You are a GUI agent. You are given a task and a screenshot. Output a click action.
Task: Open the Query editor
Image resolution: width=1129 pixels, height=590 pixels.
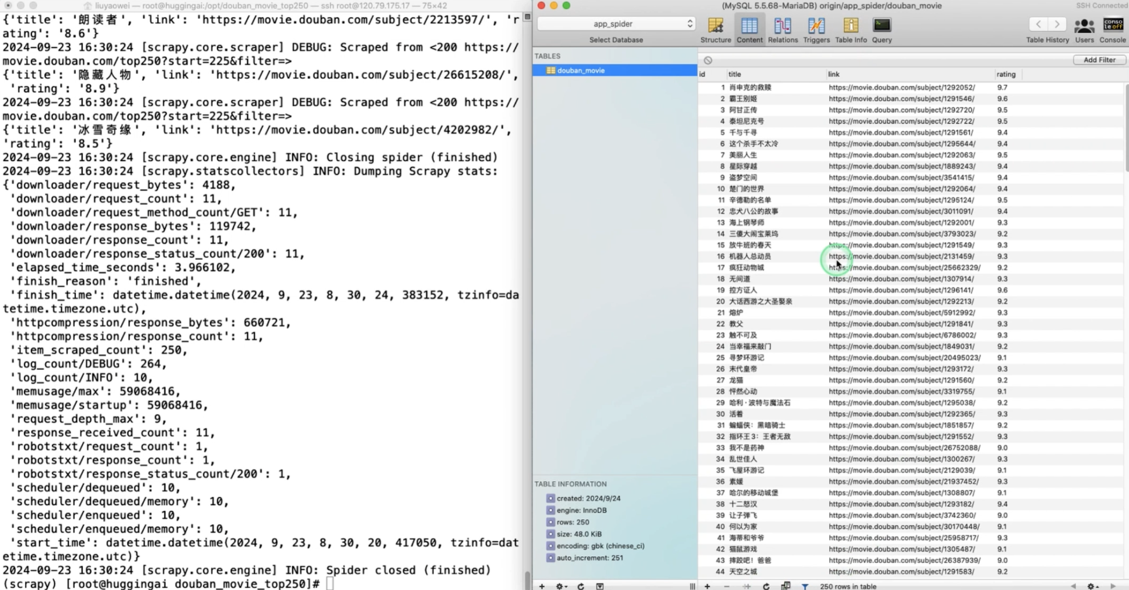(881, 30)
